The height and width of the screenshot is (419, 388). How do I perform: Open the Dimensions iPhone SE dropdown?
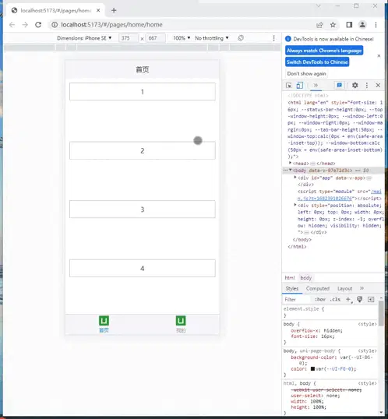click(84, 38)
